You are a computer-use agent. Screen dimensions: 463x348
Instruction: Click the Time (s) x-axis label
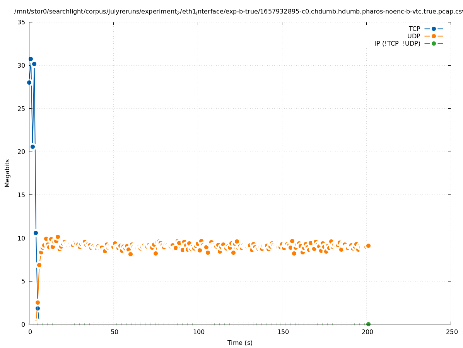[240, 343]
